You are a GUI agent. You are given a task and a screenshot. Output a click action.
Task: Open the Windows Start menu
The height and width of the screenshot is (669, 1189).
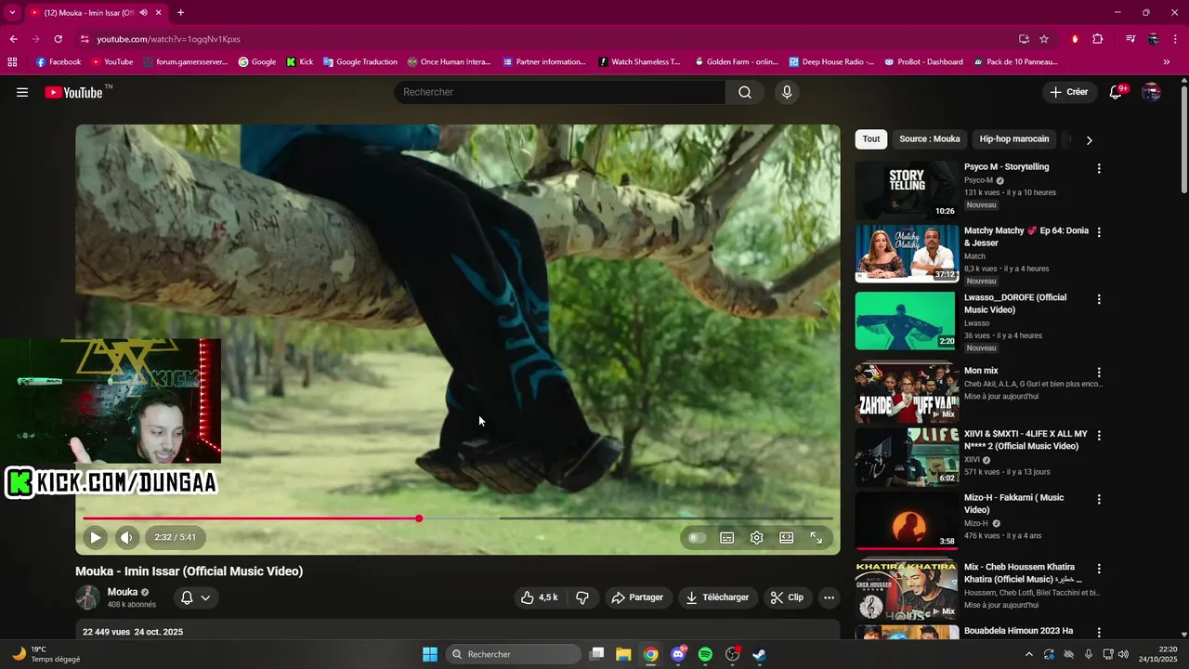pos(430,654)
